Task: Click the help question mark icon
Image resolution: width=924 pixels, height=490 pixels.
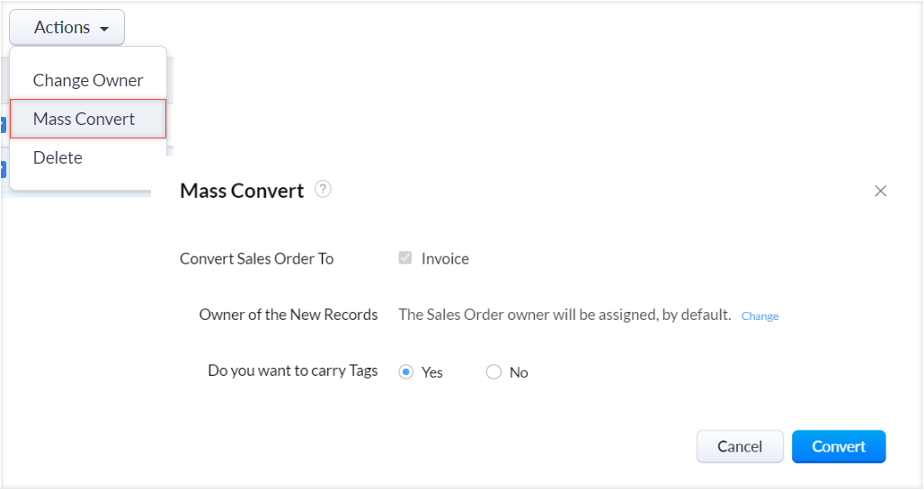Action: [x=324, y=189]
